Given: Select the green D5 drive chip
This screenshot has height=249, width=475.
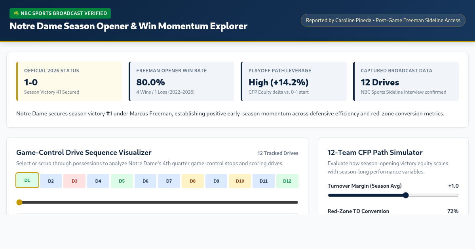Looking at the screenshot, I should coord(122,181).
